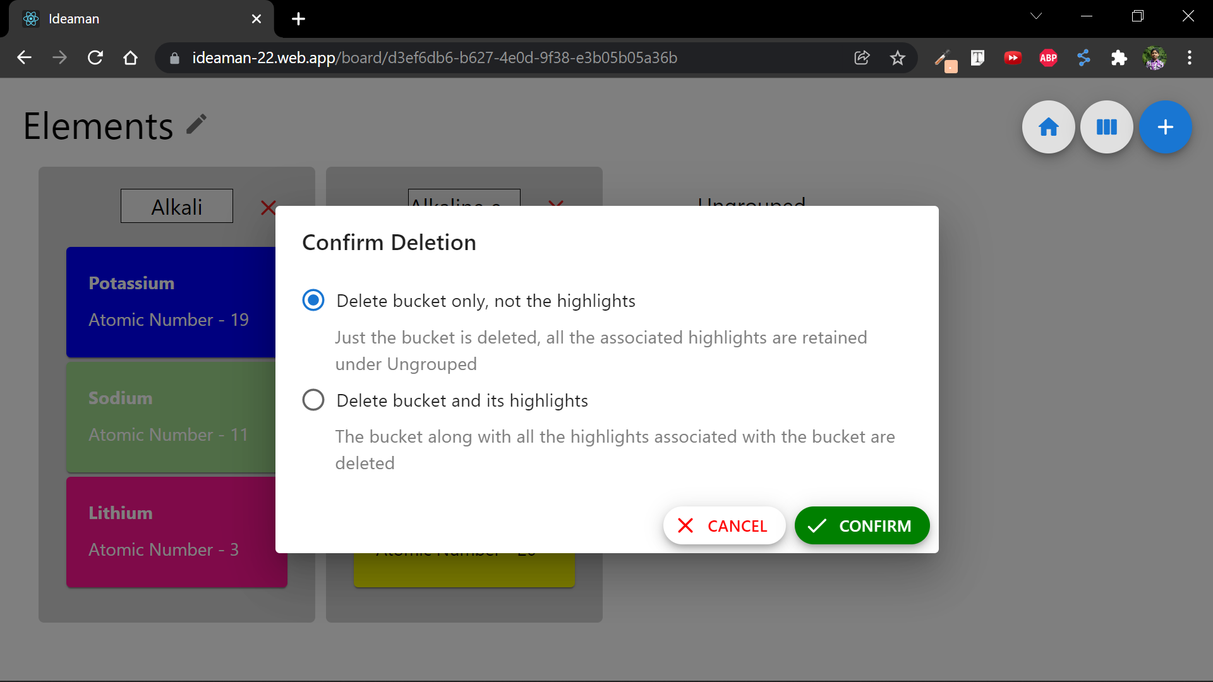Image resolution: width=1213 pixels, height=682 pixels.
Task: Open the Potassium highlight card
Action: [x=171, y=302]
